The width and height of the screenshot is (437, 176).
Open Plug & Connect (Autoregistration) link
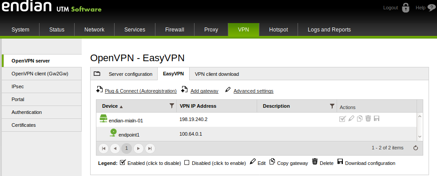pos(141,91)
